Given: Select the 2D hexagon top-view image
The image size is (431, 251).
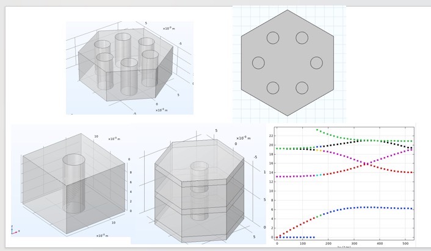Looking at the screenshot, I should click(289, 64).
